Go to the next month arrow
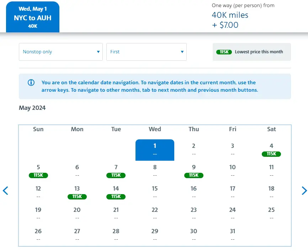Image resolution: width=308 pixels, height=251 pixels. [304, 191]
